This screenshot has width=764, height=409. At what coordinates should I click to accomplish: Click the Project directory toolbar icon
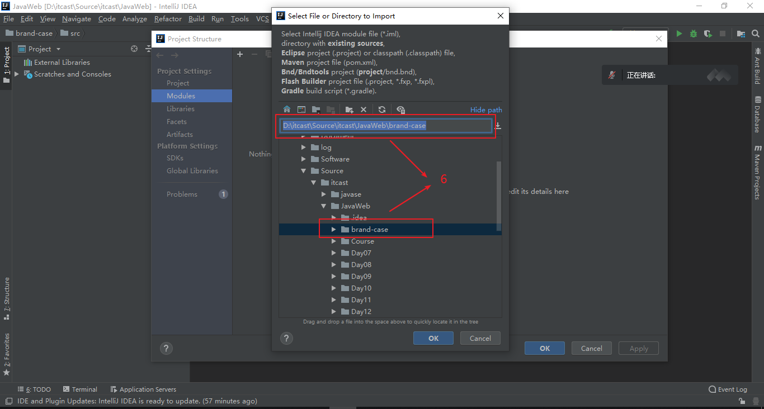[316, 110]
